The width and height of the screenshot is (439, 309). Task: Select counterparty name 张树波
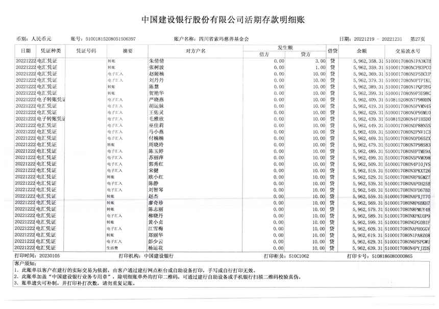coord(157,67)
